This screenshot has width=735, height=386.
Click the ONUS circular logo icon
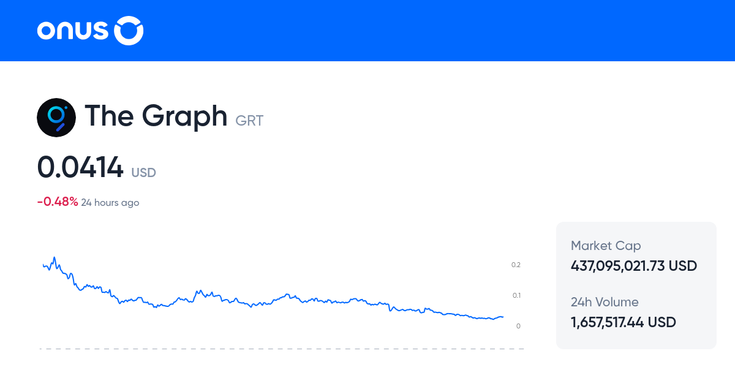128,30
